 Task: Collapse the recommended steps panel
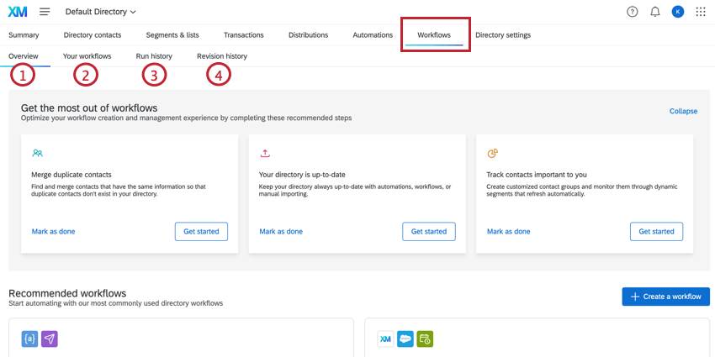click(683, 111)
